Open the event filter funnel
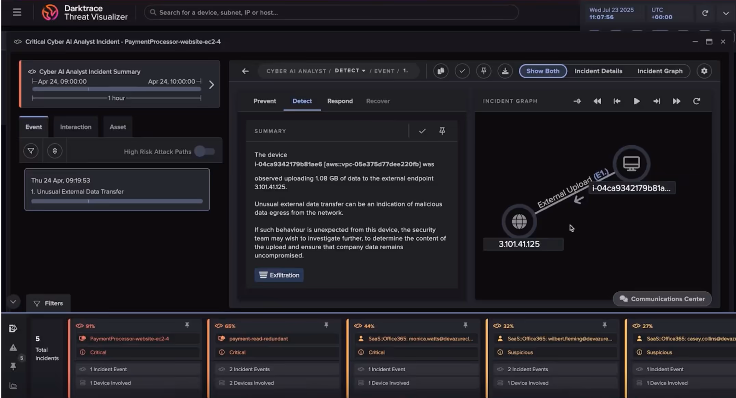 tap(31, 151)
